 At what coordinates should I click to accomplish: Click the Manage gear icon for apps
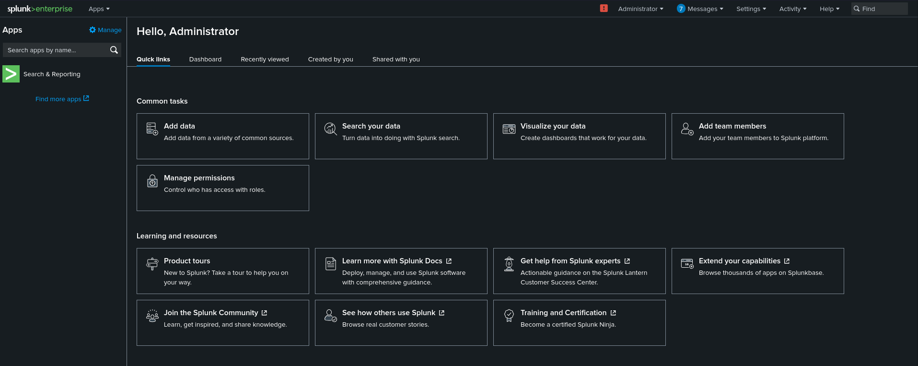click(93, 30)
